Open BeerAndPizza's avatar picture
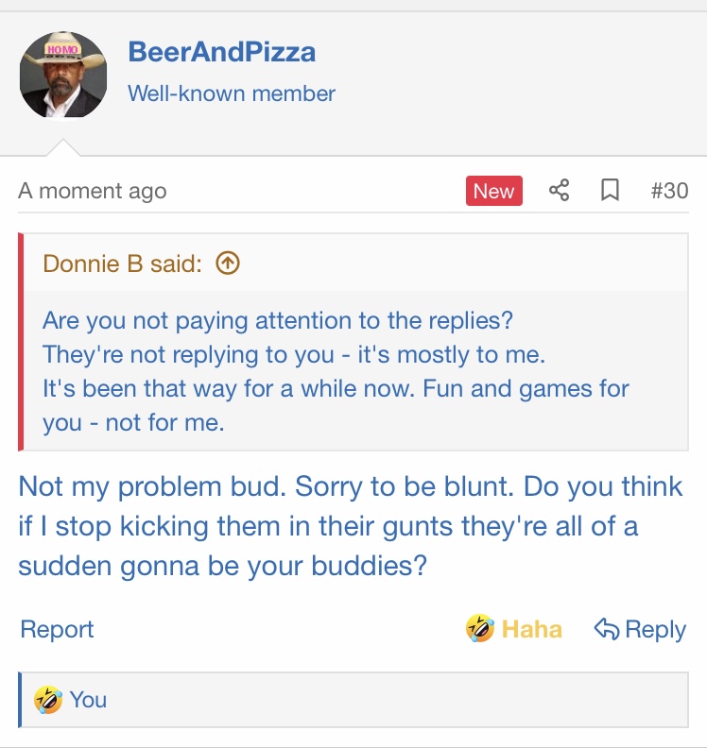Image resolution: width=707 pixels, height=748 pixels. (x=63, y=76)
